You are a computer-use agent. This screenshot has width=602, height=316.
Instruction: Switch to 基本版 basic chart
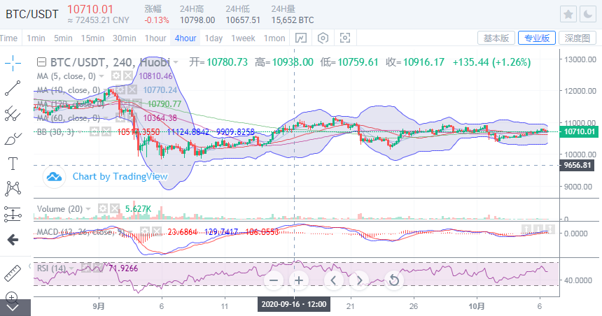(x=496, y=38)
